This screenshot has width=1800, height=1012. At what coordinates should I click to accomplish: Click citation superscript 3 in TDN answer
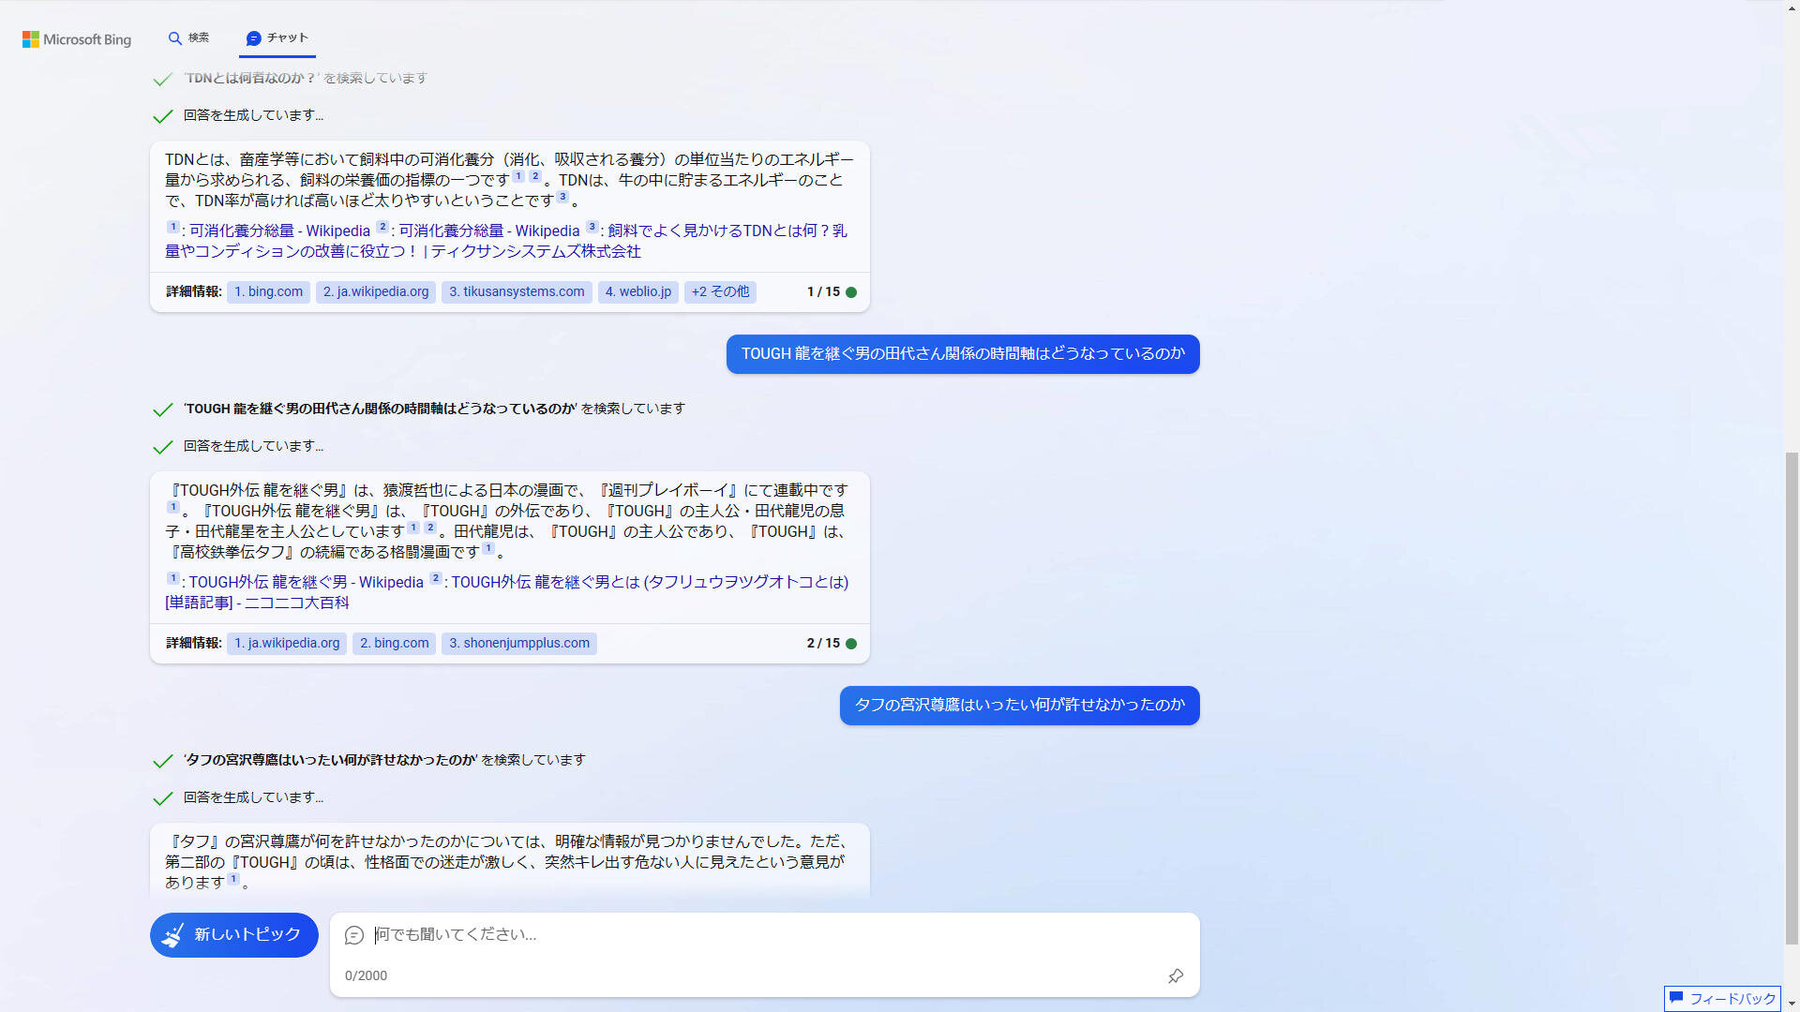pos(562,197)
